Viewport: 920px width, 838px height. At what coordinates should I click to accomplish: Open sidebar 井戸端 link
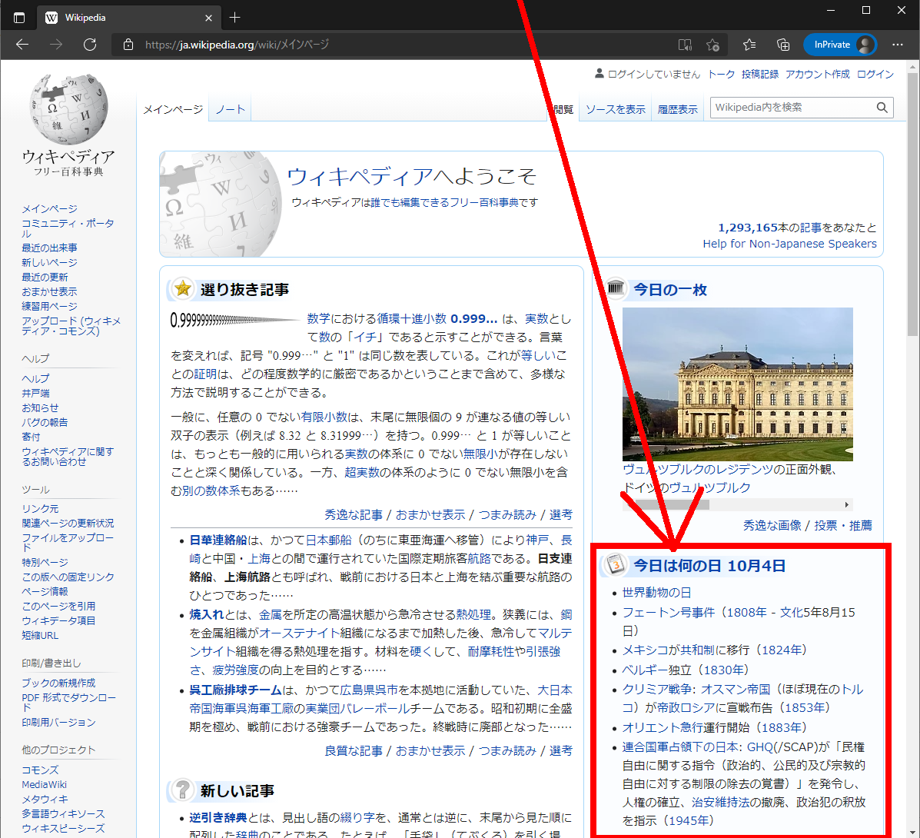35,393
